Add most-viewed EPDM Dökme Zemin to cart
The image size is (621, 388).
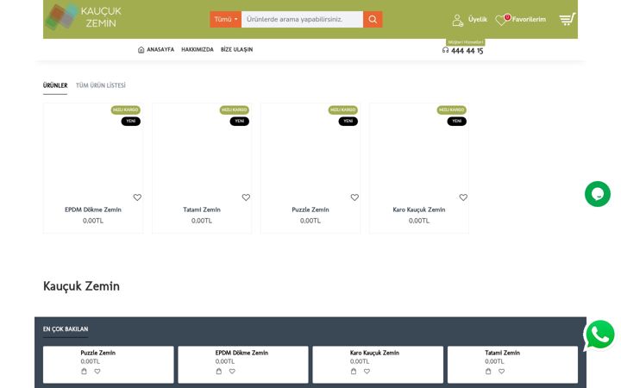click(219, 371)
